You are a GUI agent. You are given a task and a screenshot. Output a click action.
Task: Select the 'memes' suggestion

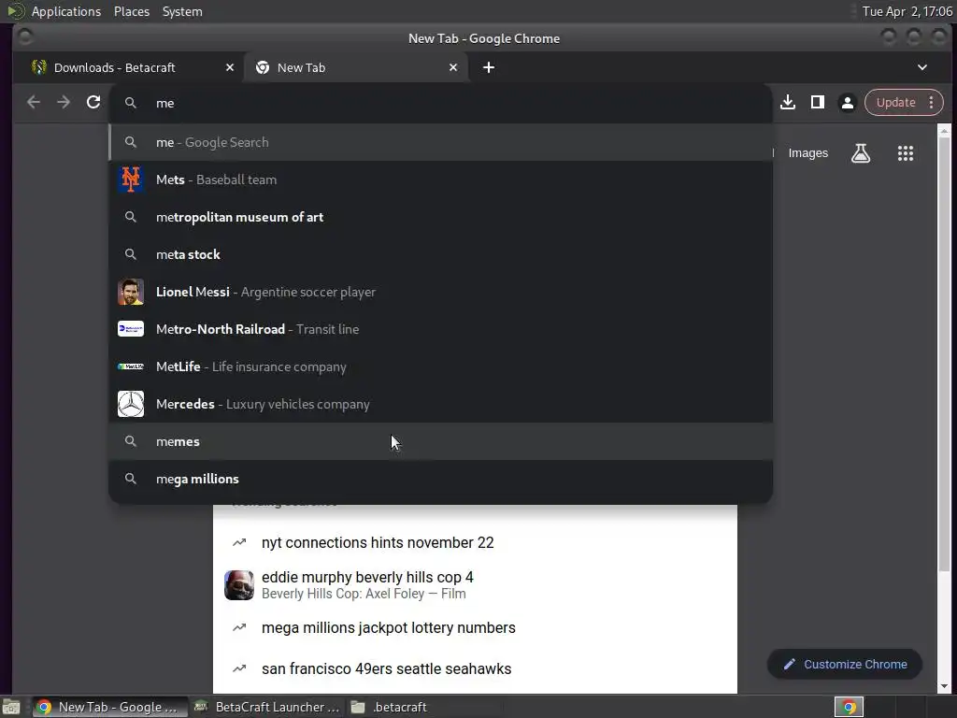point(441,441)
